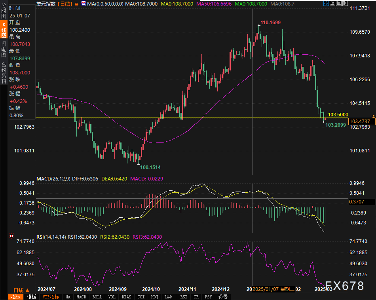
Task: Enable BOLL indicator
Action: point(97,297)
